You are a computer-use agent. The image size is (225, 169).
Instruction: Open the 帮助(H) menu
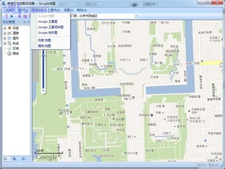[82, 10]
